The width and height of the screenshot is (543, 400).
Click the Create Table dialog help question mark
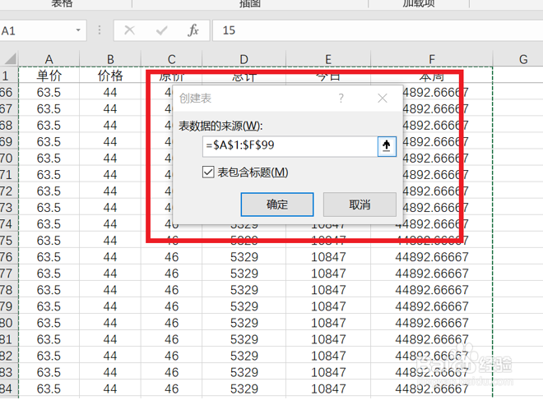pos(341,99)
